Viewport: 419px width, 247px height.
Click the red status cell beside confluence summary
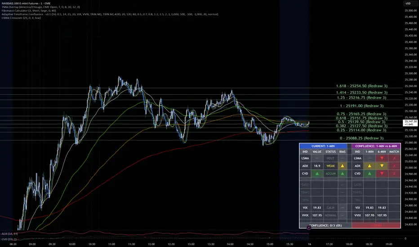376,225
